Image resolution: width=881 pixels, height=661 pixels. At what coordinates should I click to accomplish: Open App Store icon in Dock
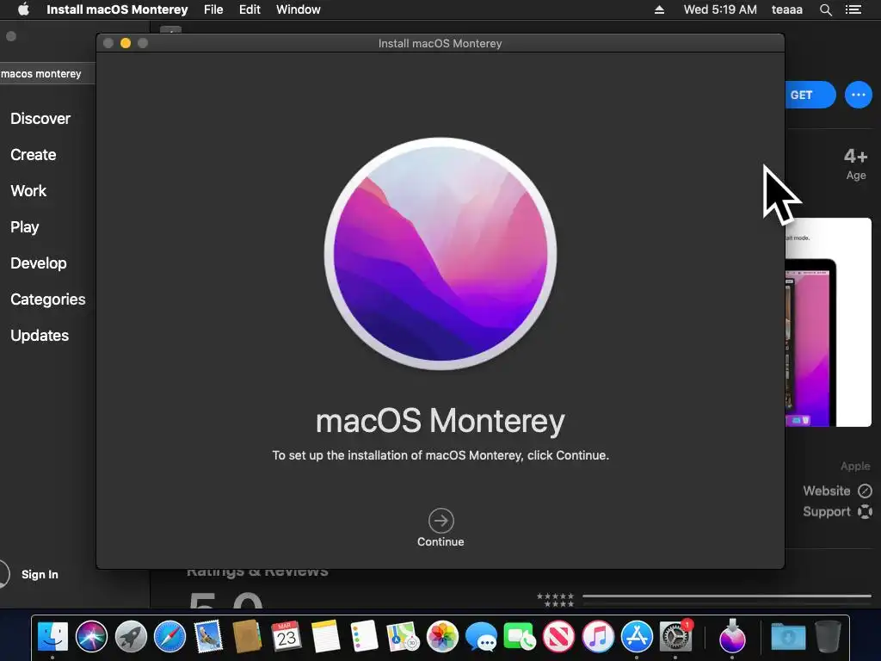click(x=637, y=637)
